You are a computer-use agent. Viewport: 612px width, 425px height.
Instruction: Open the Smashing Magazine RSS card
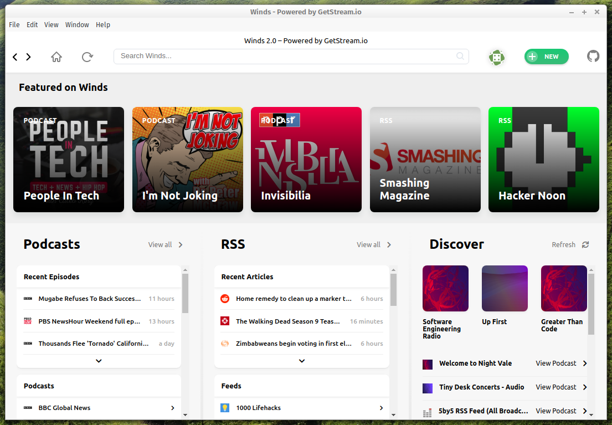click(425, 160)
